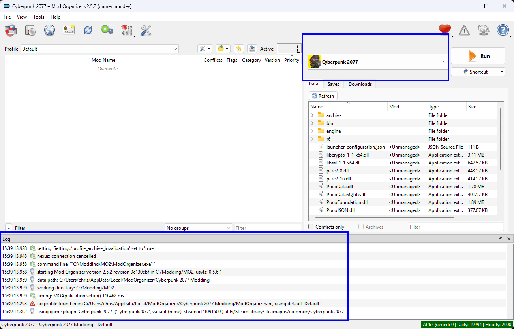Image resolution: width=514 pixels, height=329 pixels.
Task: Open the executables editor gears icon
Action: click(x=107, y=30)
